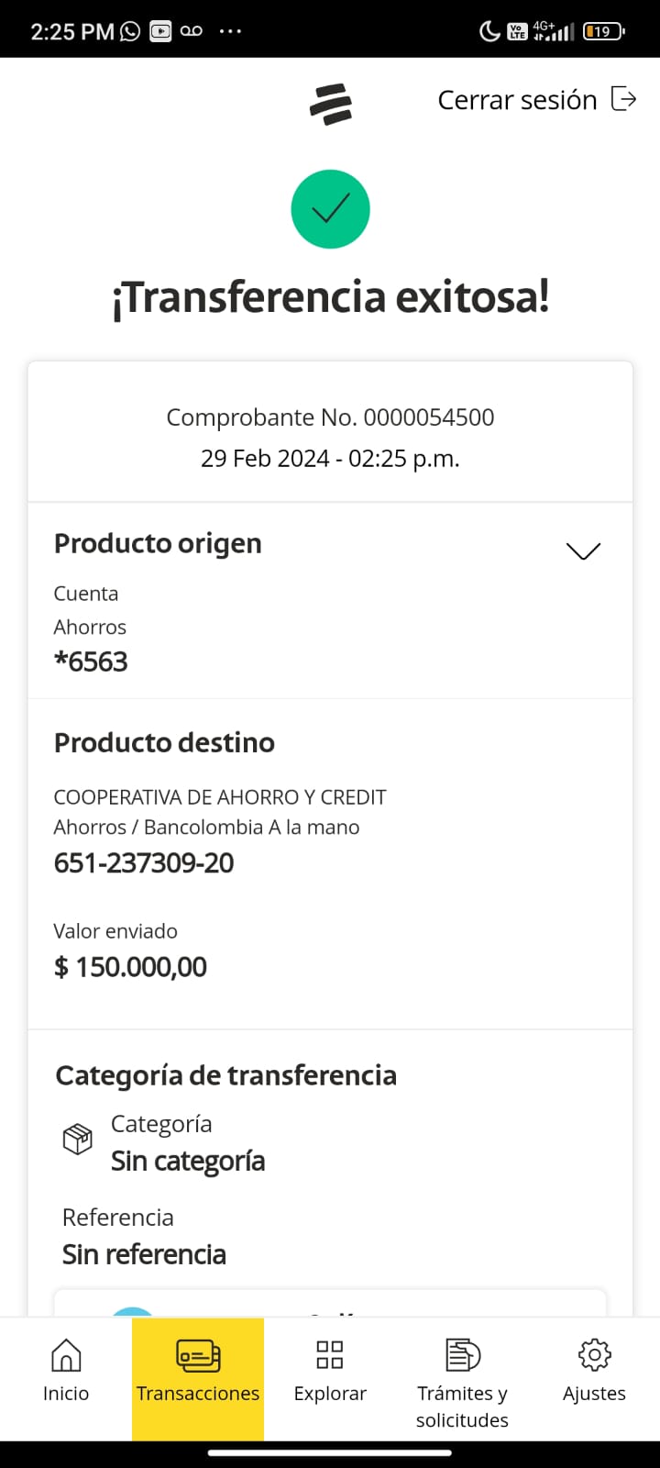This screenshot has height=1468, width=660.
Task: Tap destination account number 651-237309-20
Action: point(144,862)
